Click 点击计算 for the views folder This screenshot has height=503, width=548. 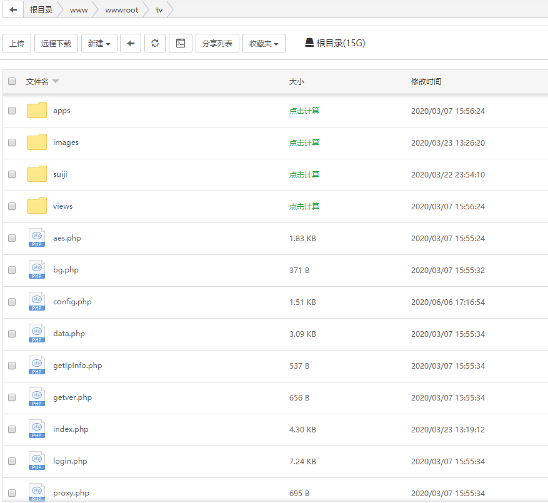tap(304, 206)
